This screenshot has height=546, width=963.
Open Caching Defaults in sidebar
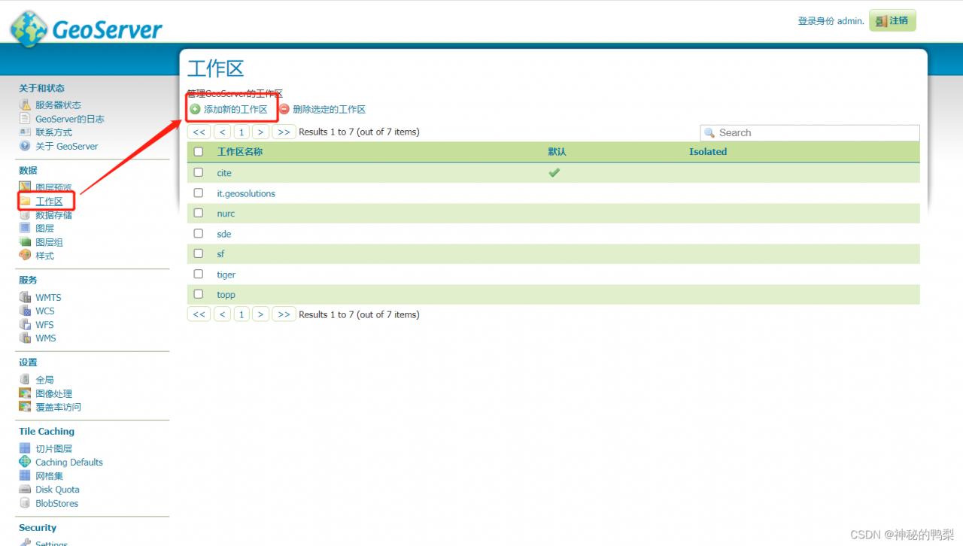(x=69, y=463)
